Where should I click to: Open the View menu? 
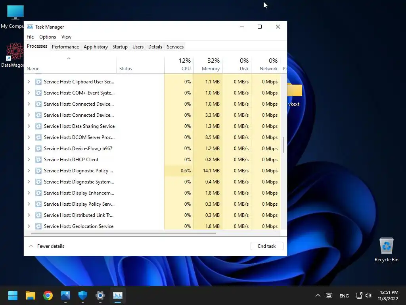(x=66, y=37)
